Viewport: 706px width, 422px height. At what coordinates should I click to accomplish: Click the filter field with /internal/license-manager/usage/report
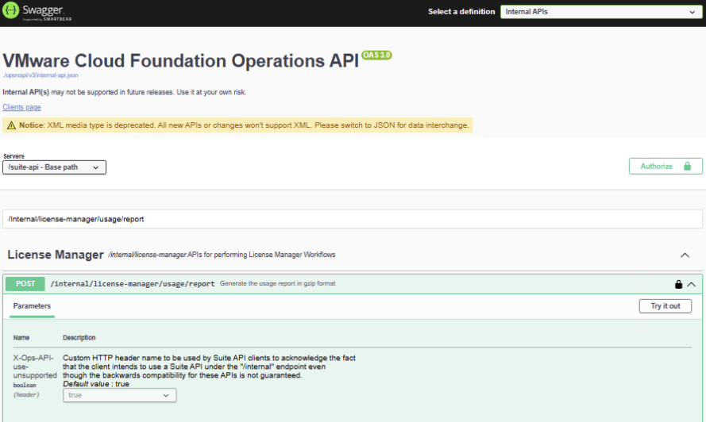(353, 219)
